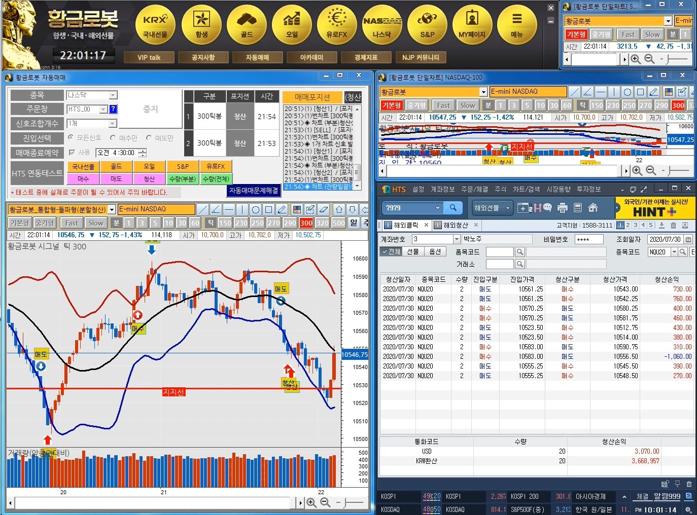Select the rectangle drawing tool in bottom chart
The width and height of the screenshot is (697, 515).
point(268,209)
